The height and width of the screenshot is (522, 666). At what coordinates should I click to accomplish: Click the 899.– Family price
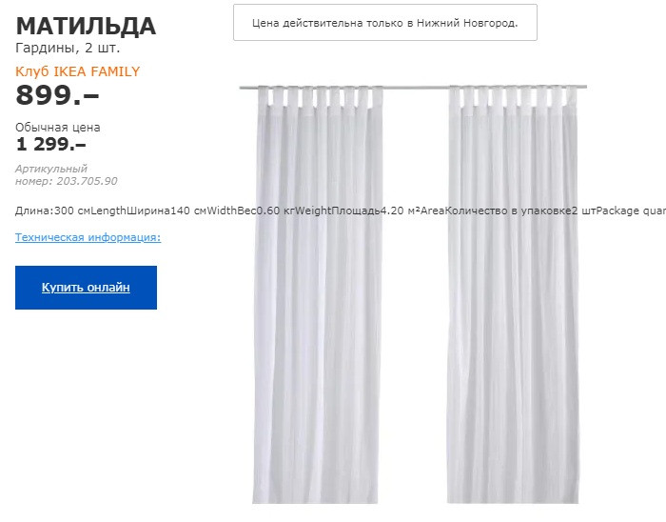point(57,95)
